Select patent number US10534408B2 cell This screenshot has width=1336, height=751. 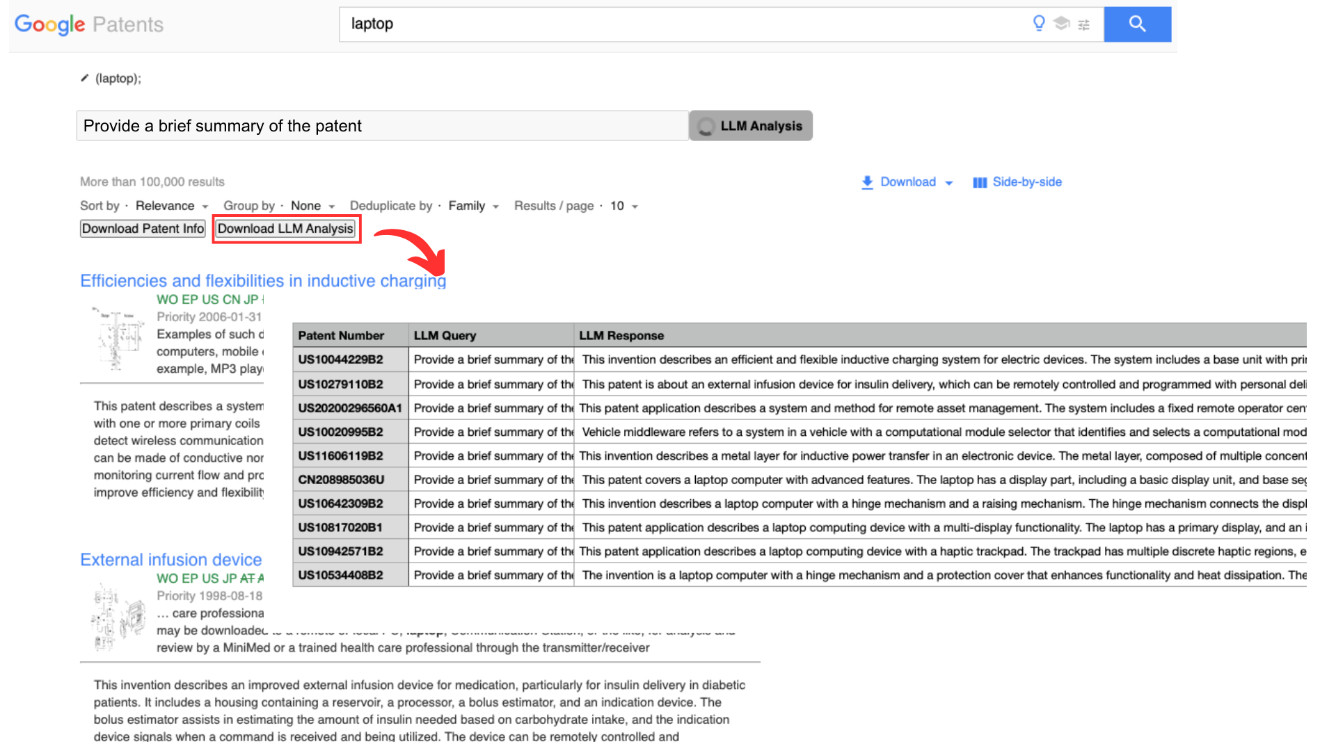coord(351,575)
